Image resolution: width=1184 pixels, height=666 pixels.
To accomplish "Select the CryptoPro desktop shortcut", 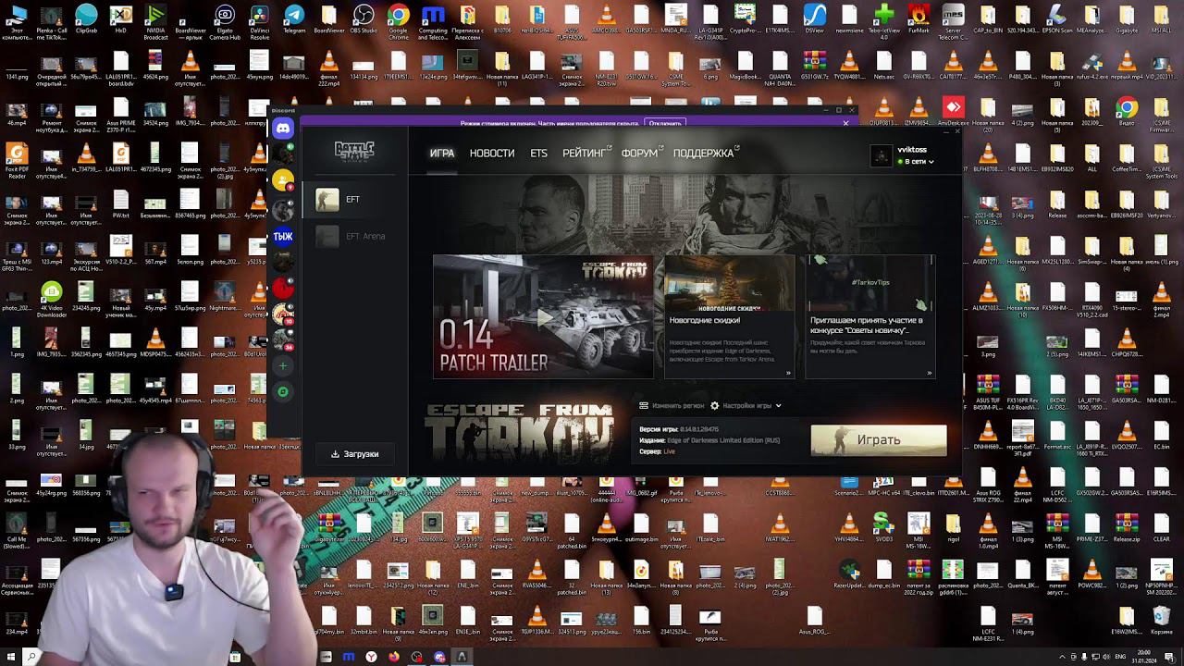I will [x=746, y=20].
